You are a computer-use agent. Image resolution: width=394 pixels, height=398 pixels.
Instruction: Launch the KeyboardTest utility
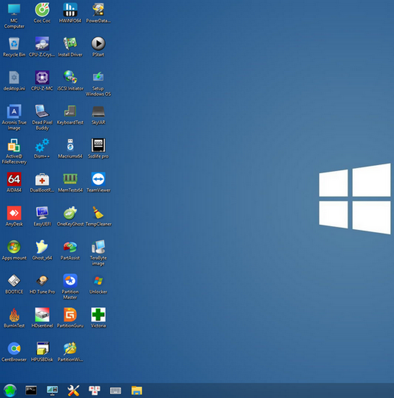coord(70,115)
